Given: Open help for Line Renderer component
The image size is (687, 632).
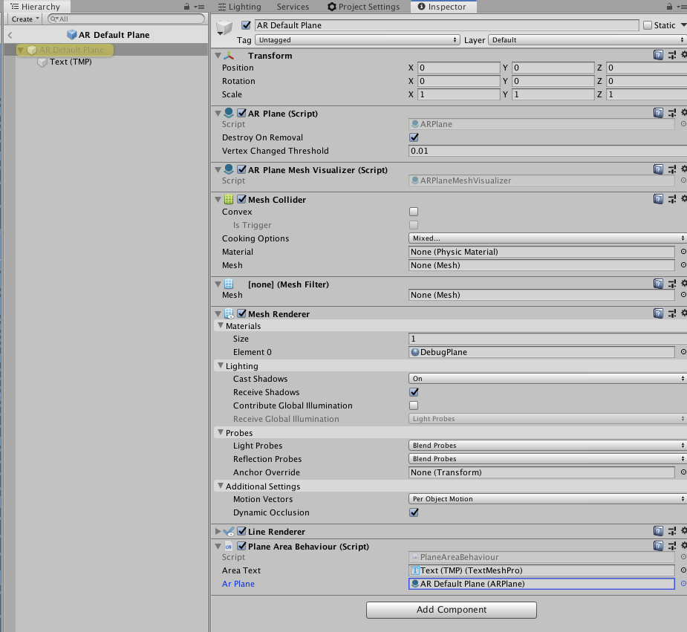Looking at the screenshot, I should [x=658, y=531].
